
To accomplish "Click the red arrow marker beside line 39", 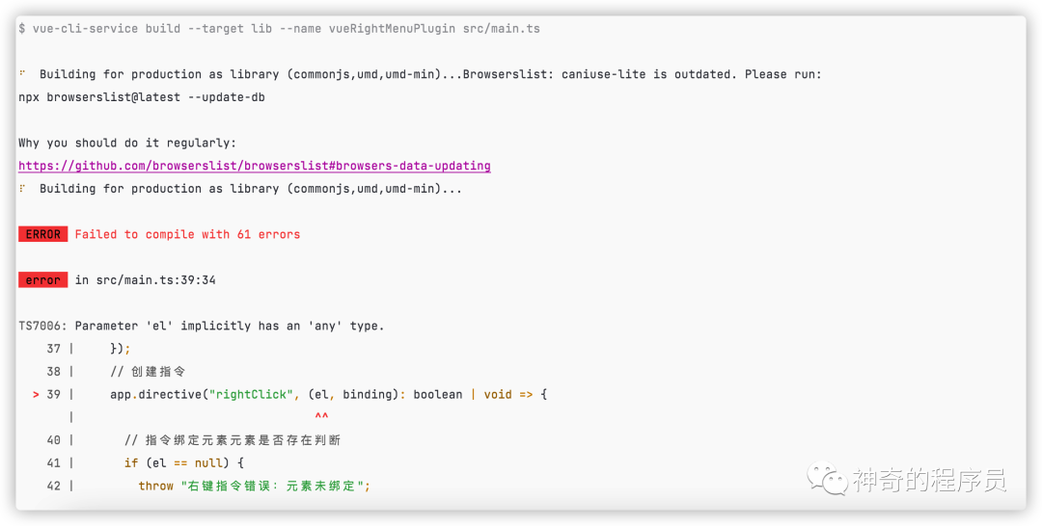I will click(x=36, y=395).
